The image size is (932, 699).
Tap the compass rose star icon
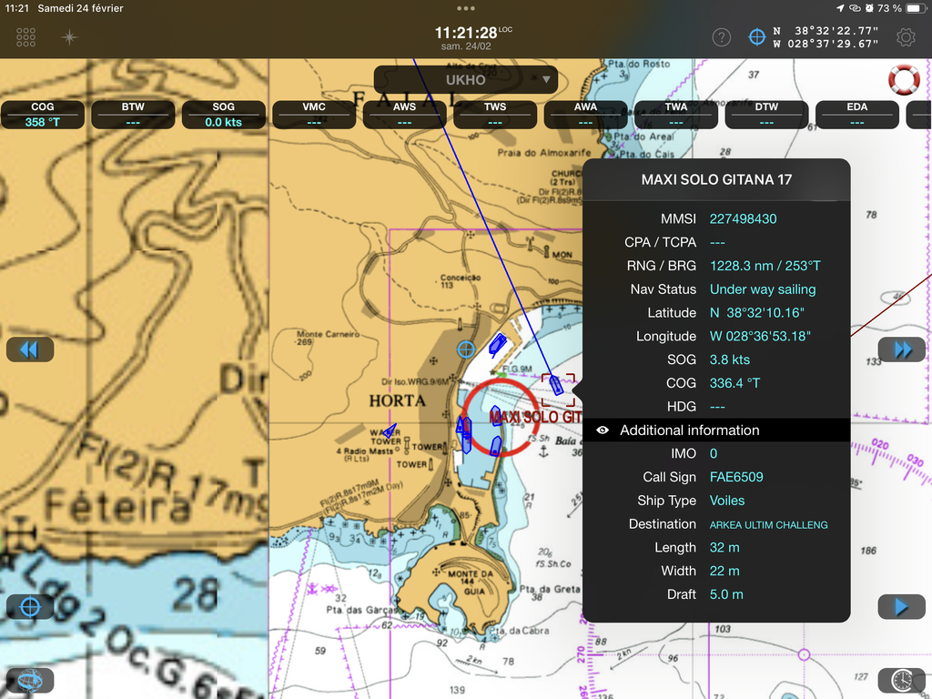[x=69, y=37]
